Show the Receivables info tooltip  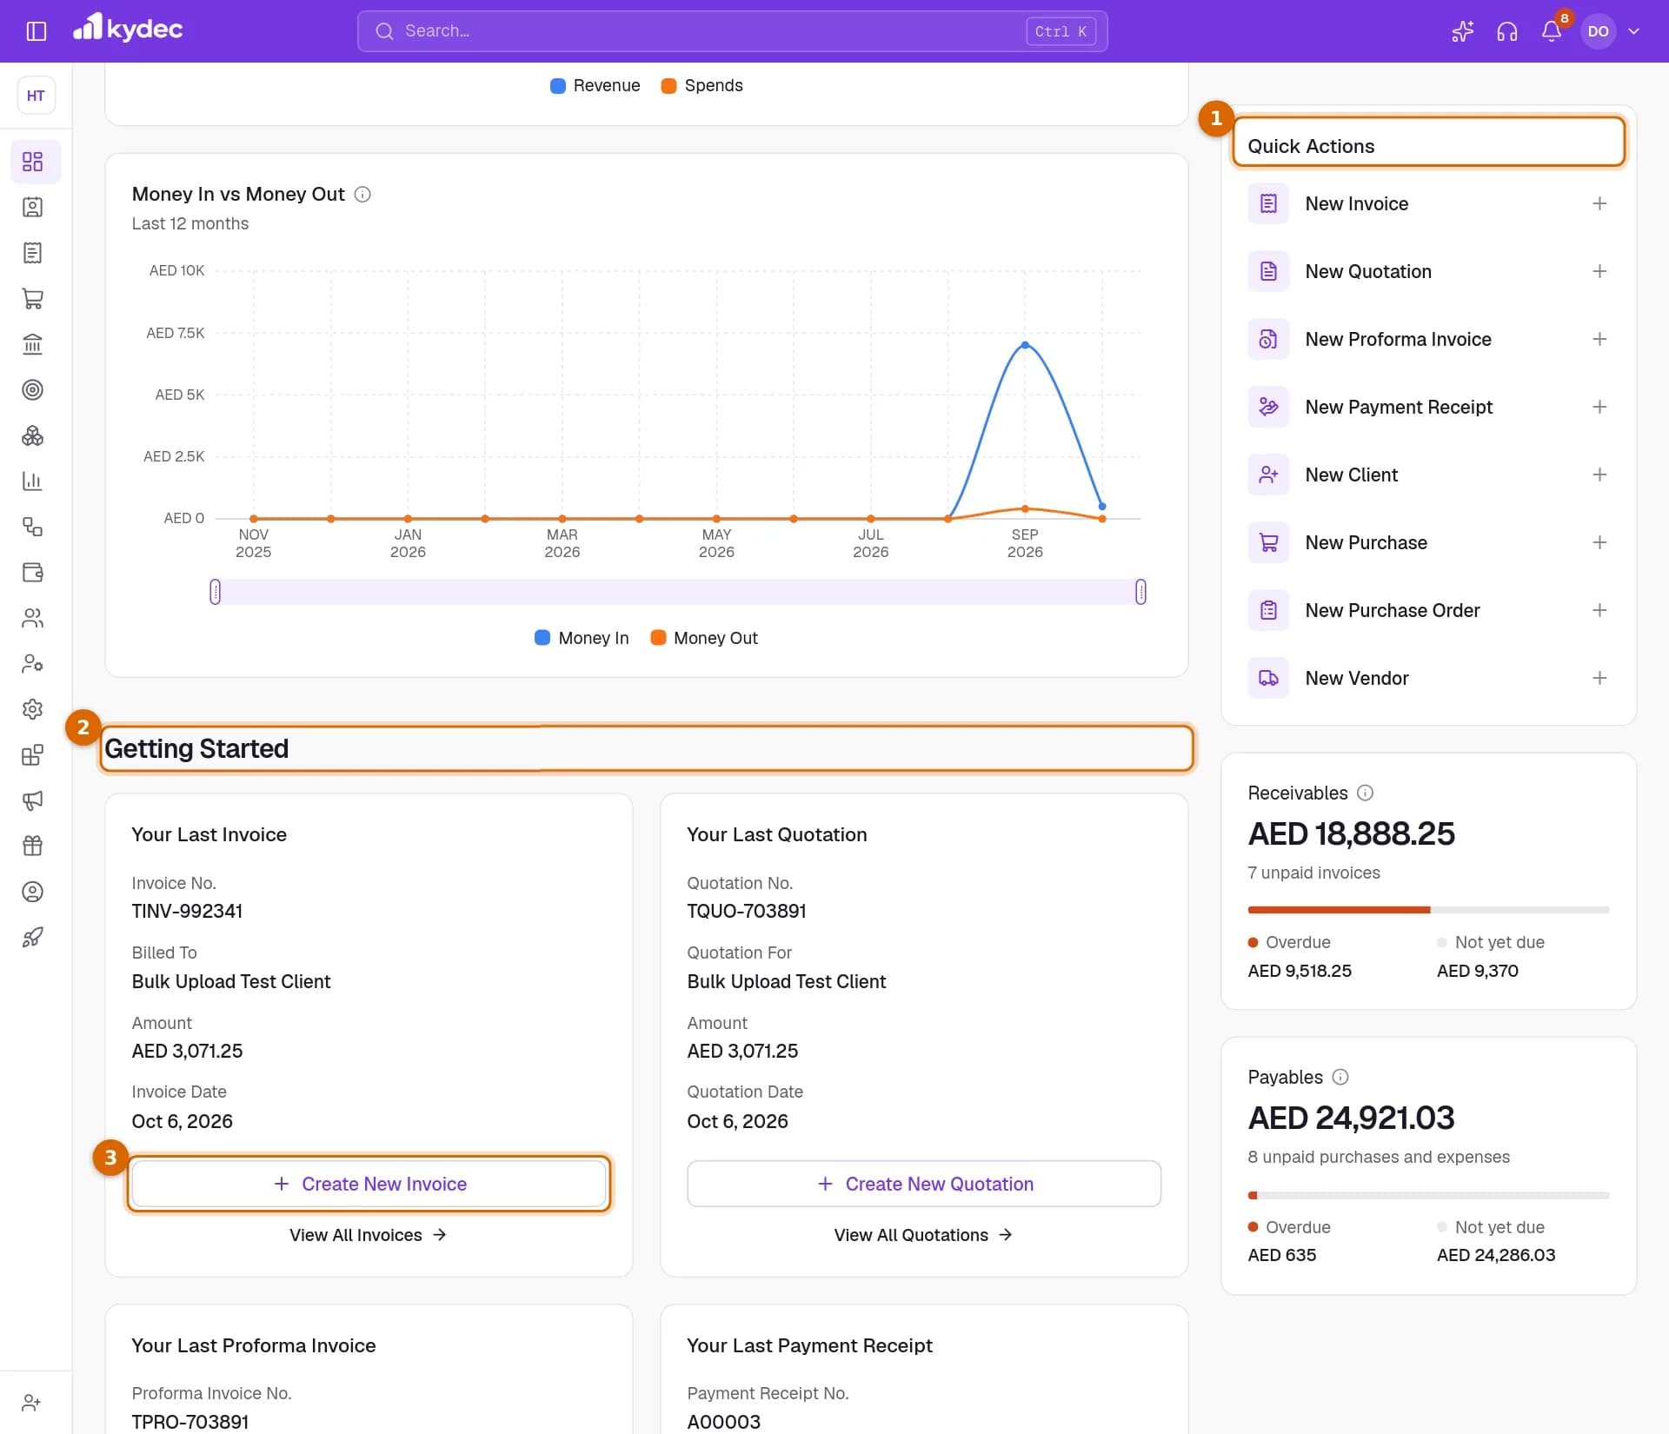coord(1365,793)
